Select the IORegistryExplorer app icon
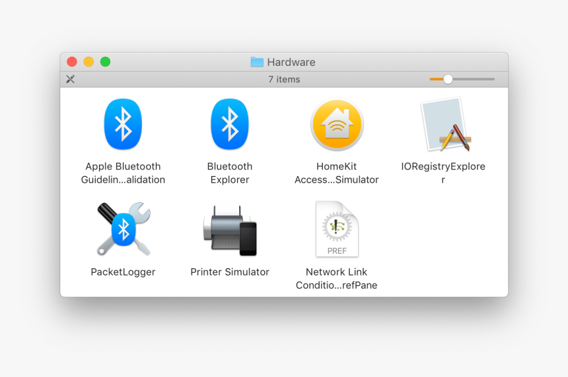This screenshot has height=377, width=568. click(446, 125)
